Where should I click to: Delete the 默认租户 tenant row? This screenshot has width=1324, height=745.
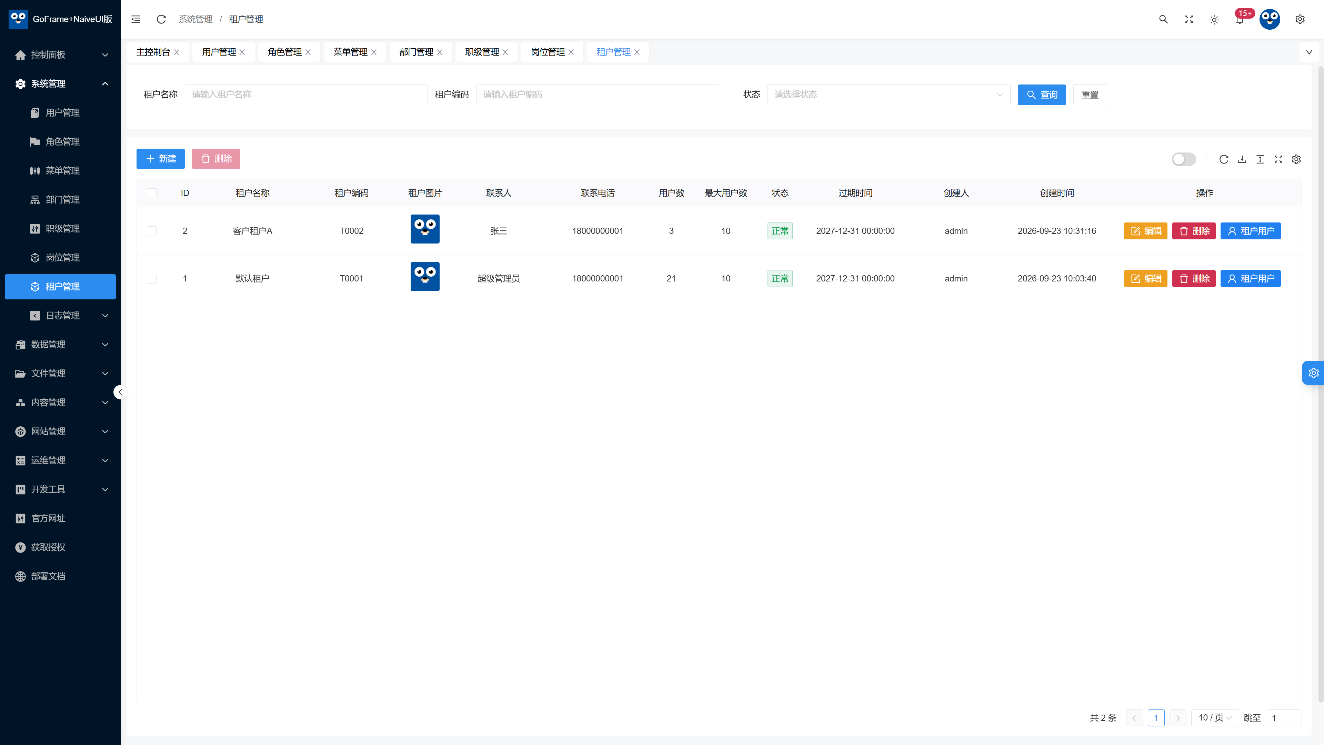pyautogui.click(x=1193, y=279)
